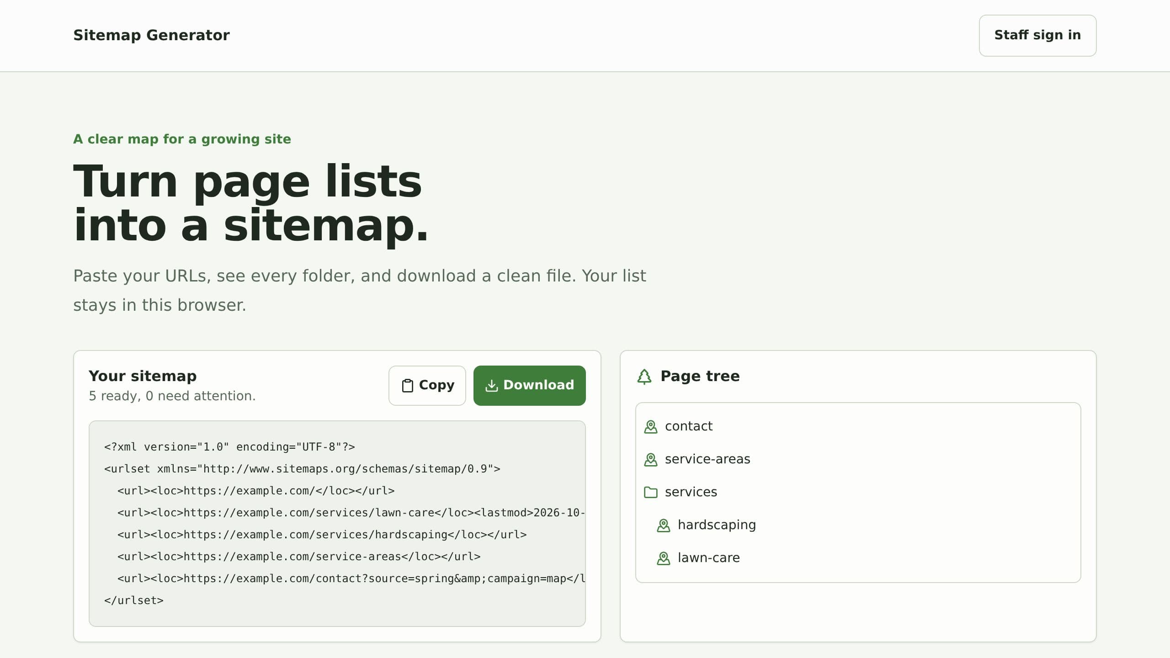Open the Sitemap Generator home title
This screenshot has width=1170, height=658.
click(x=151, y=35)
